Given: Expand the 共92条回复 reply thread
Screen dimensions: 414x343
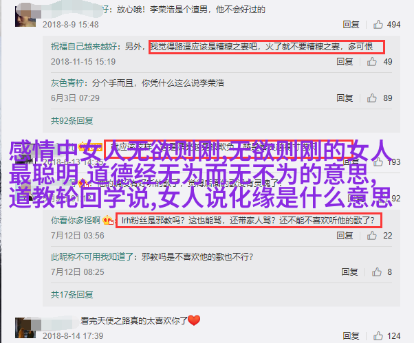Looking at the screenshot, I should click(x=72, y=120).
